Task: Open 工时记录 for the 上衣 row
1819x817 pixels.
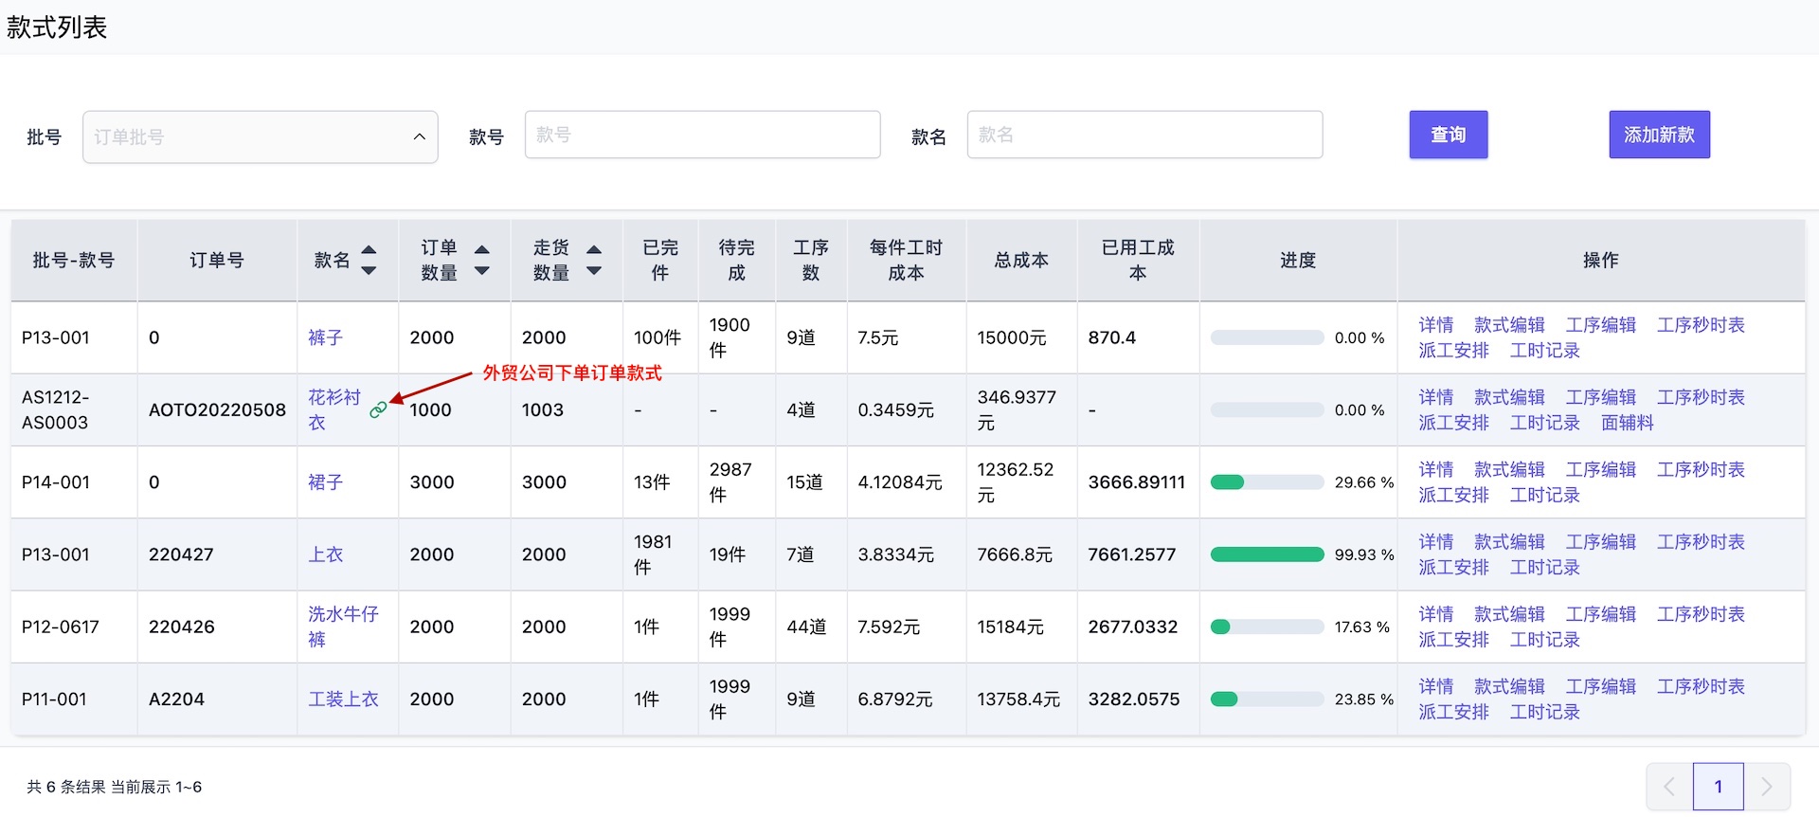Action: [x=1545, y=568]
